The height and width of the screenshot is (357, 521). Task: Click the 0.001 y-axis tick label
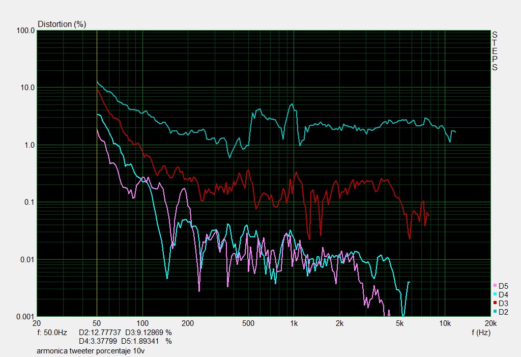[25, 317]
